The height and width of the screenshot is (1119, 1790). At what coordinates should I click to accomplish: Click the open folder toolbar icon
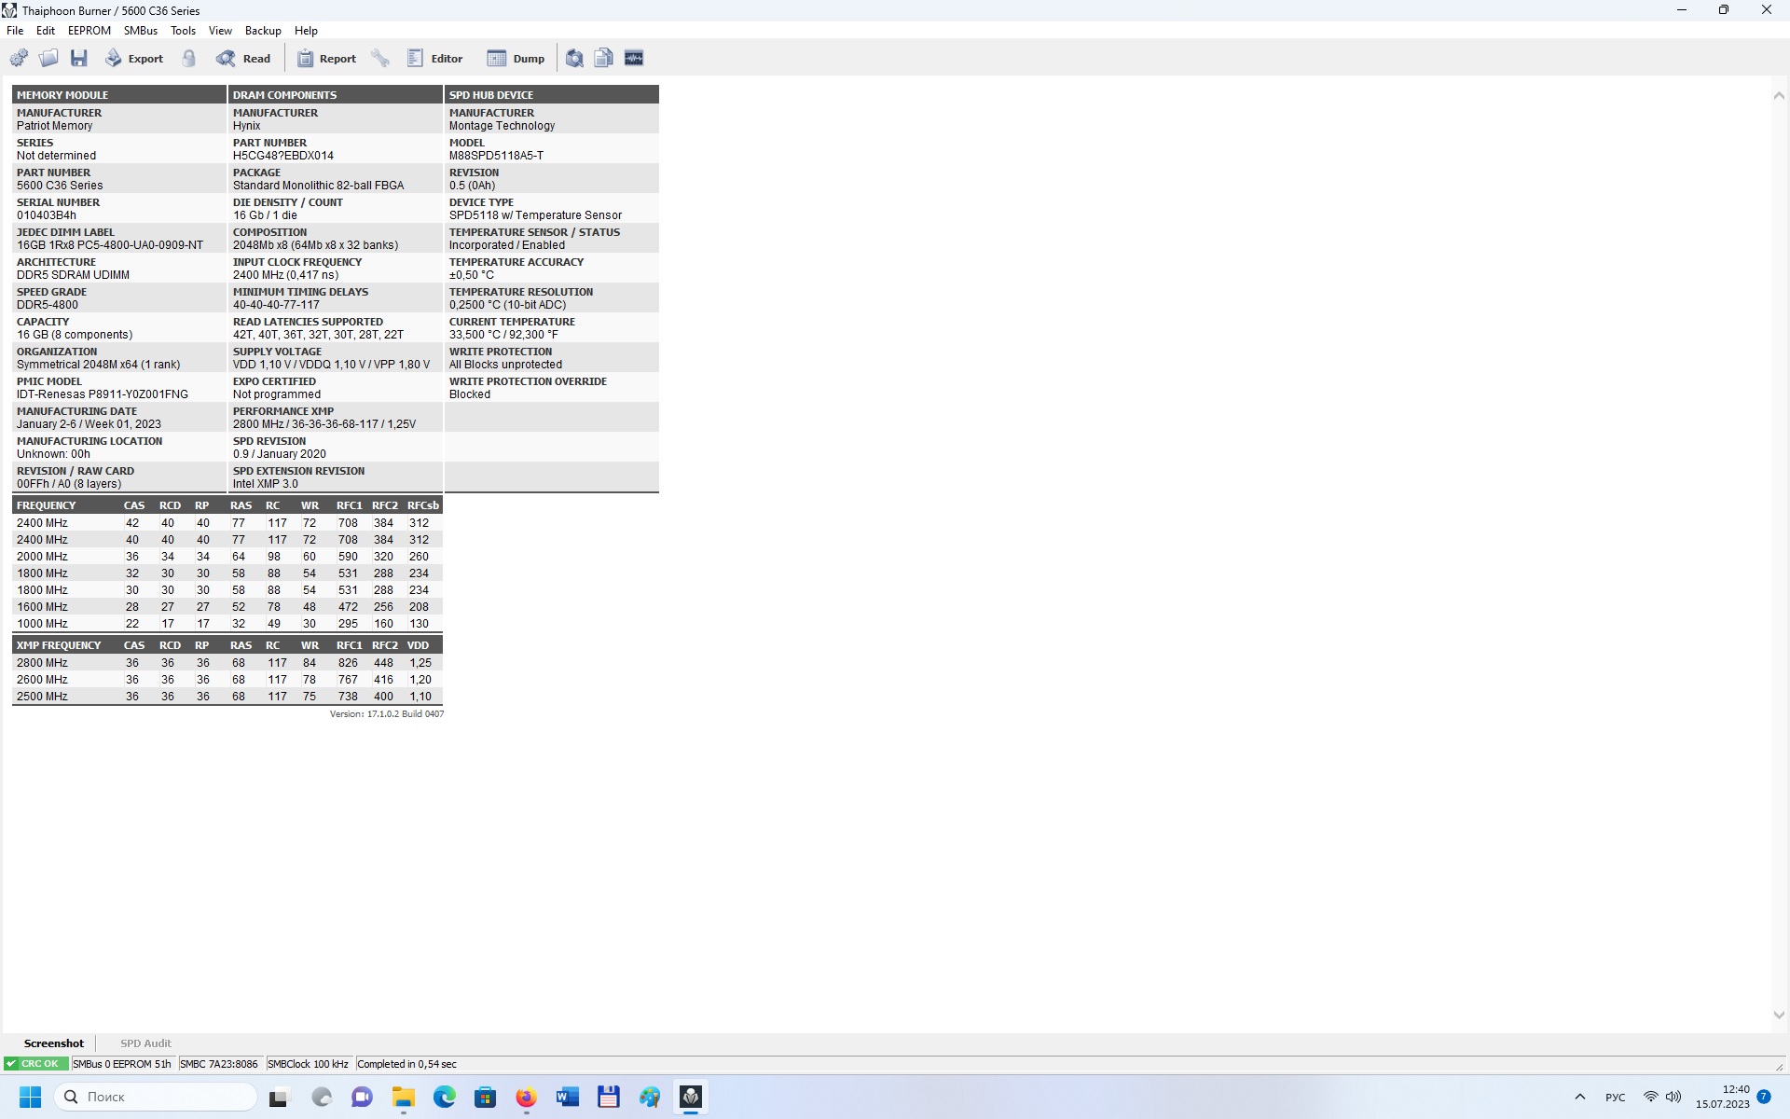pos(48,59)
